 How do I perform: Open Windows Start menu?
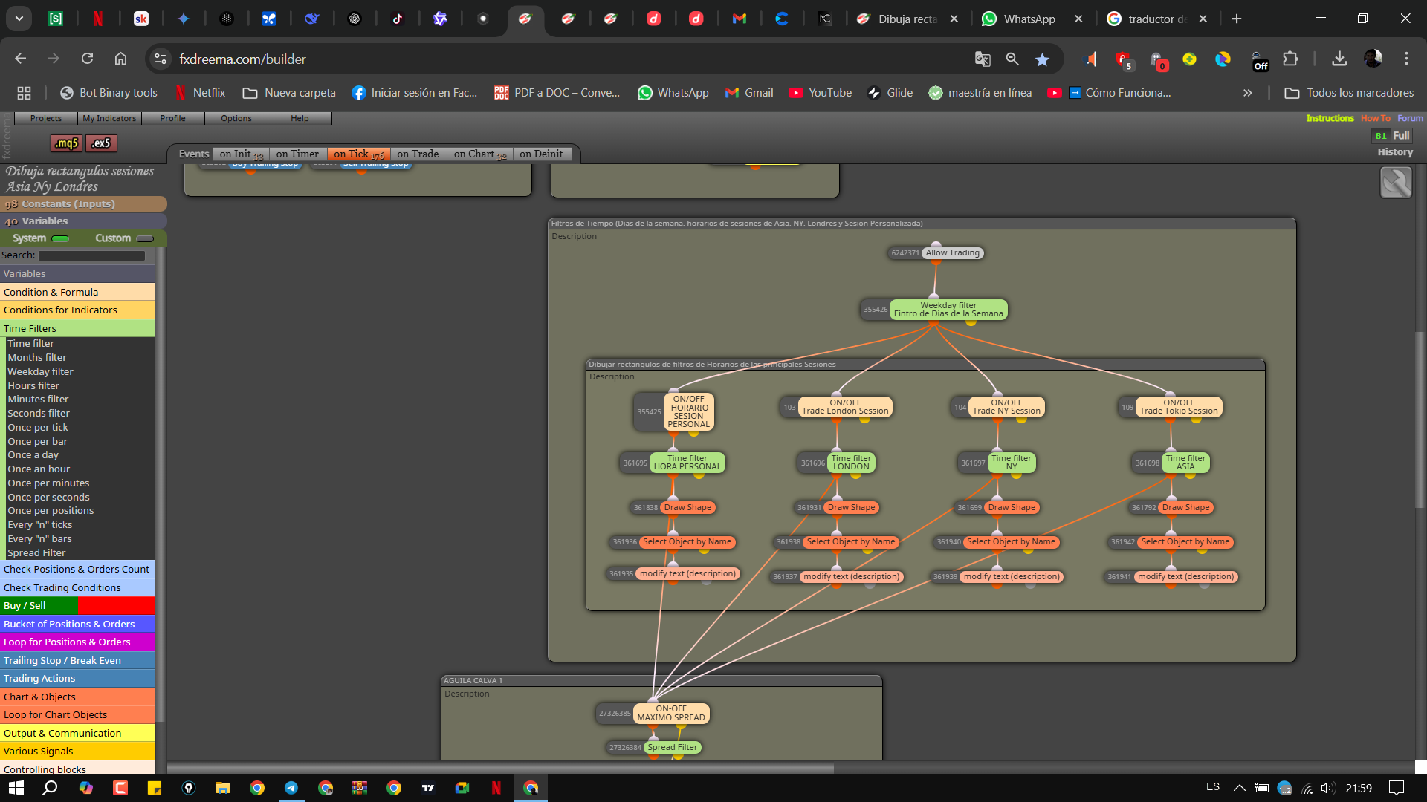16,788
